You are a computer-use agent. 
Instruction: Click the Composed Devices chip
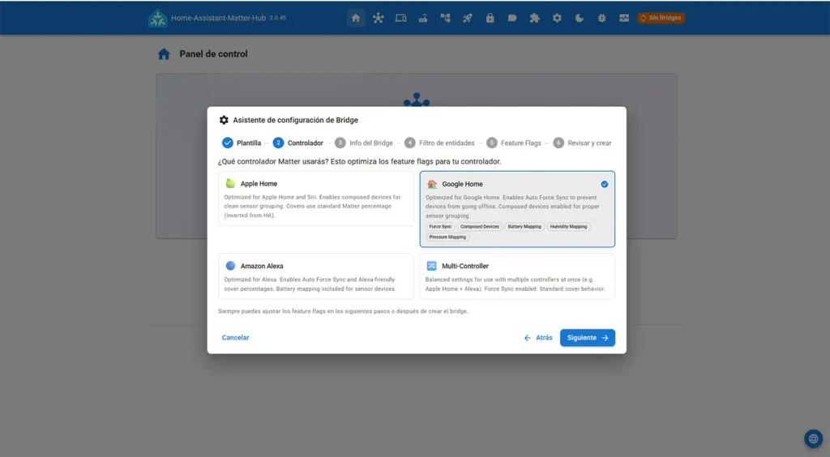pos(480,226)
